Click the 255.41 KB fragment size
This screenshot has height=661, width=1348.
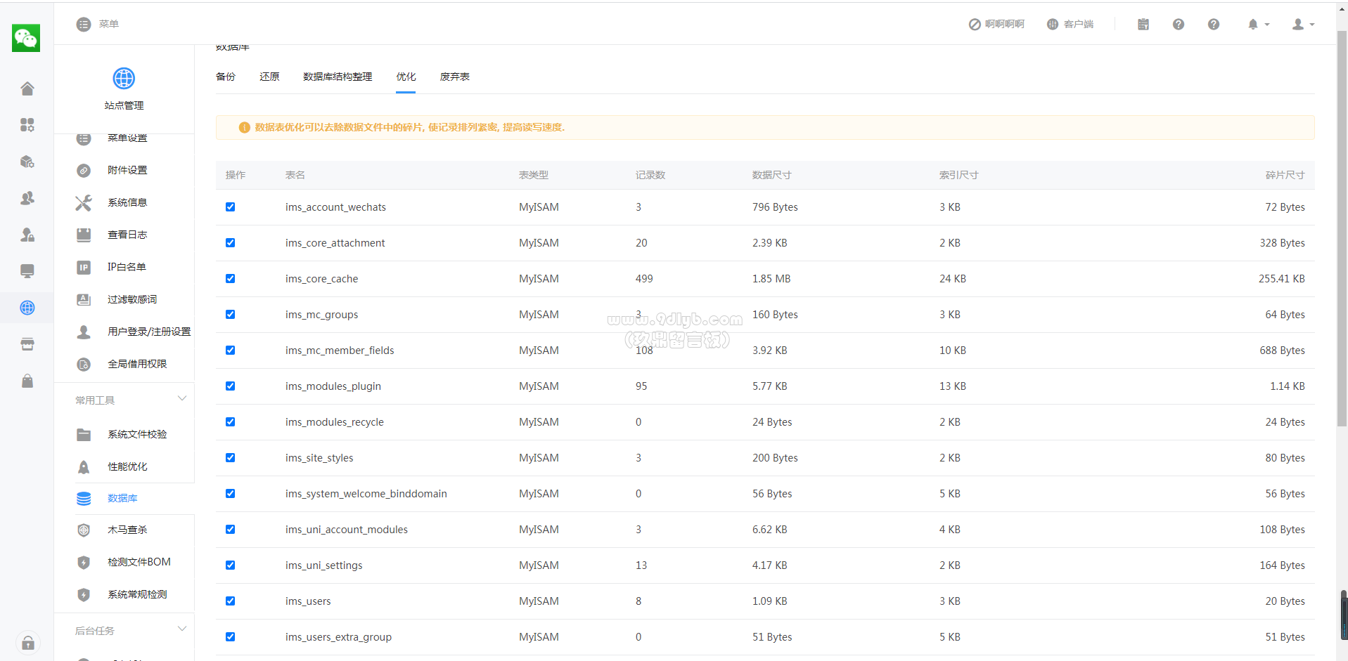click(1281, 279)
